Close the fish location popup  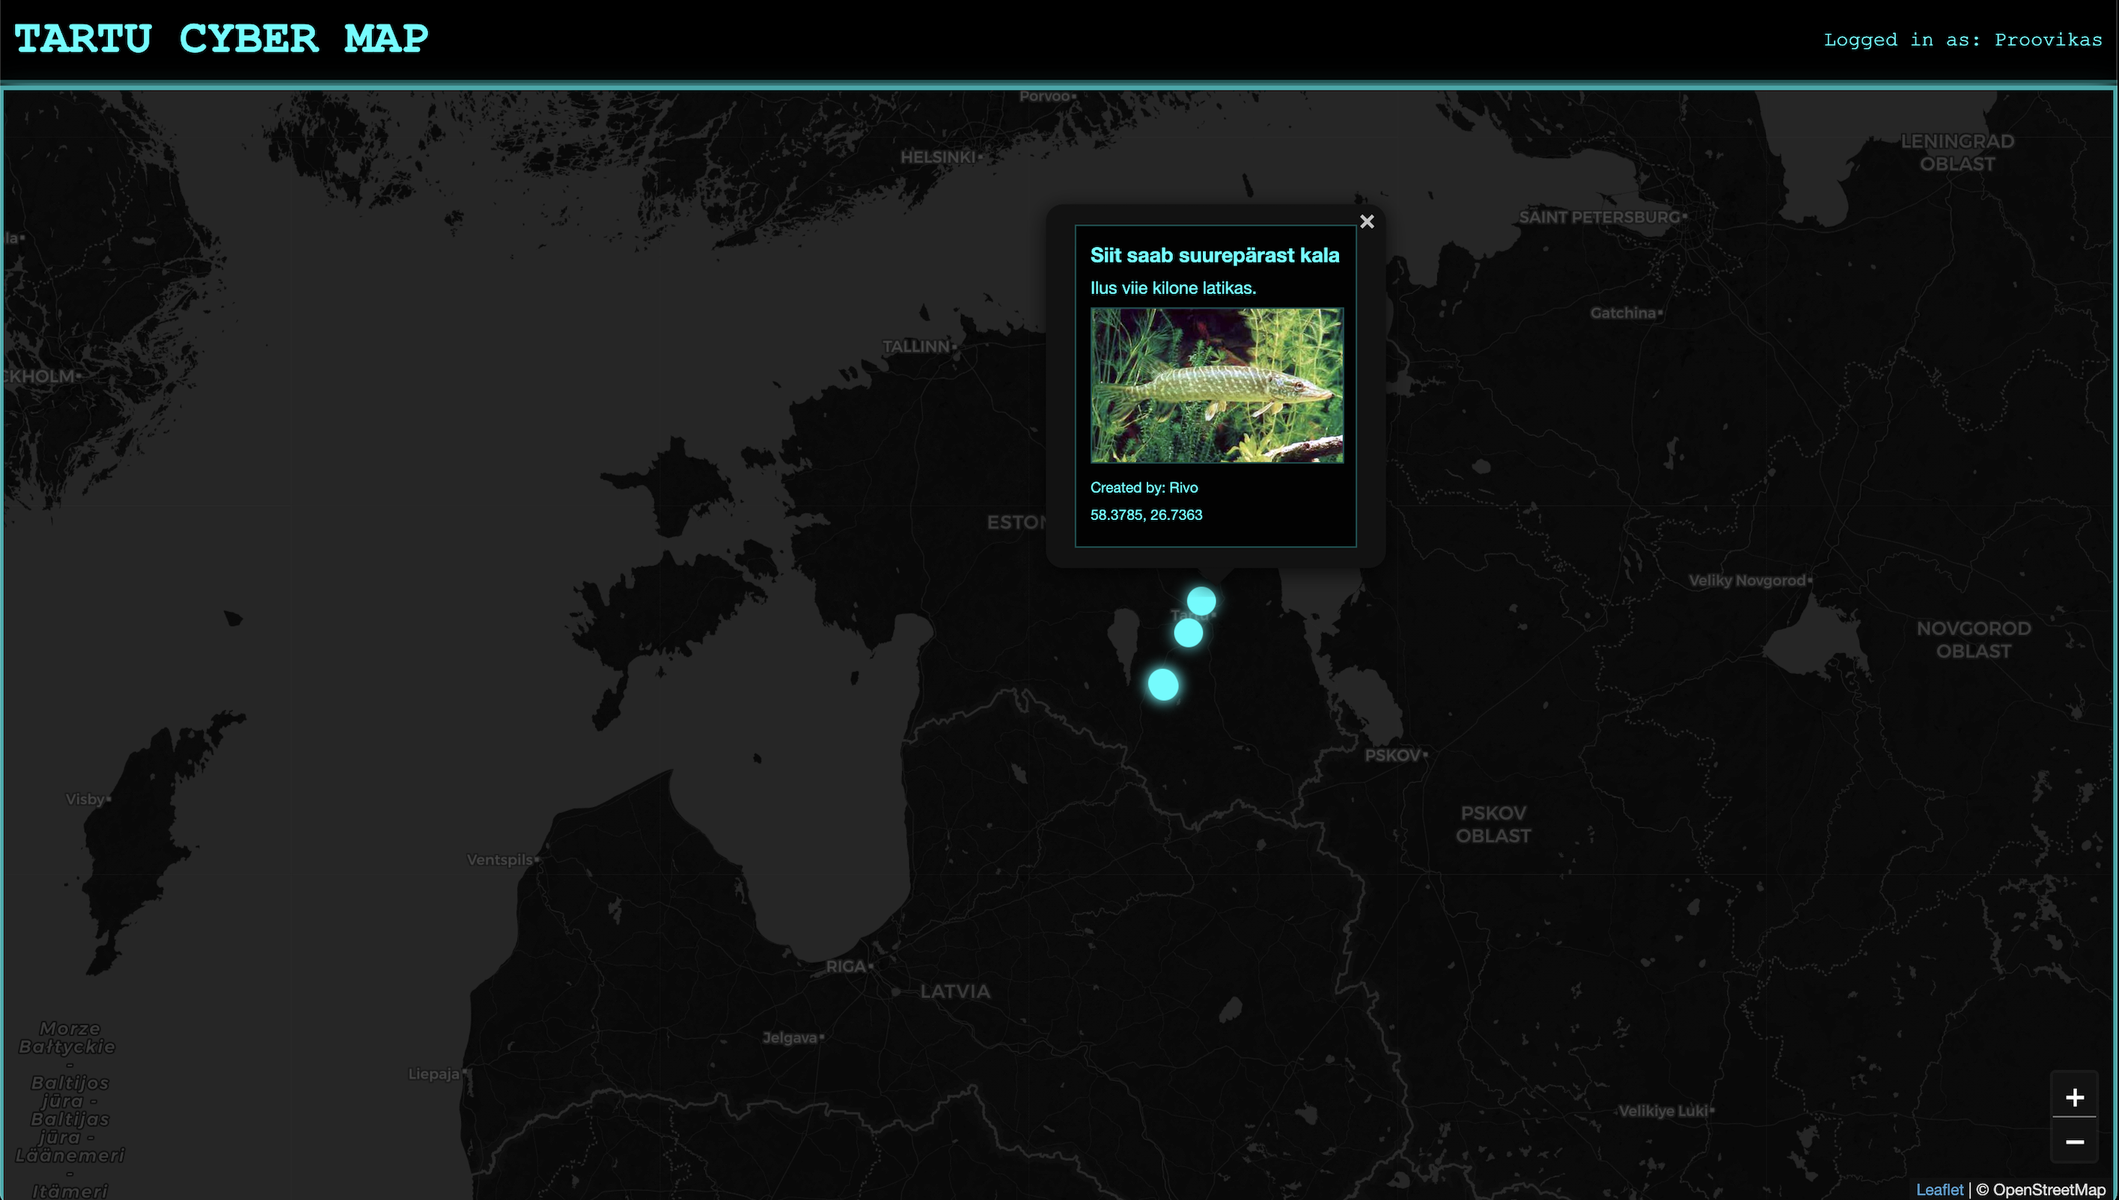coord(1366,221)
